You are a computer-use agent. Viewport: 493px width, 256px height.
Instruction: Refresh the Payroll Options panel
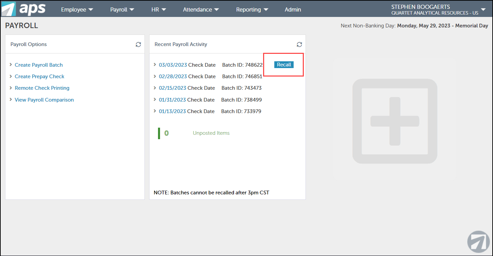138,44
